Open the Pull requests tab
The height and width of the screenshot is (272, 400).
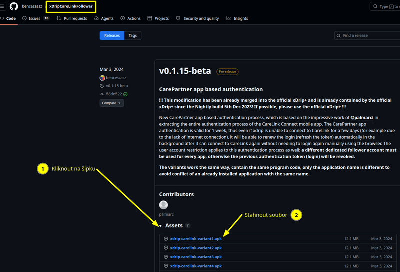pyautogui.click(x=72, y=18)
